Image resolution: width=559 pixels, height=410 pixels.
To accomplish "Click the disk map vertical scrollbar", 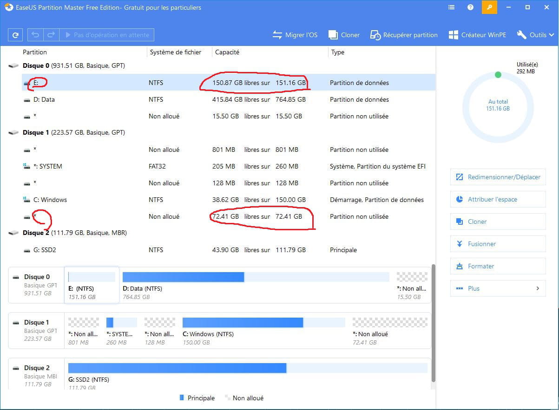I will [434, 324].
